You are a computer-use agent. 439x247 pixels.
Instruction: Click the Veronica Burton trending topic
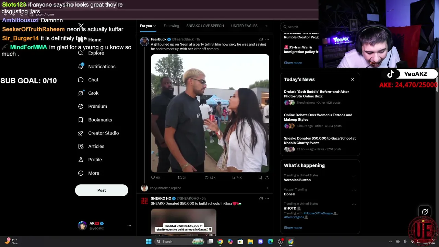[x=297, y=180]
